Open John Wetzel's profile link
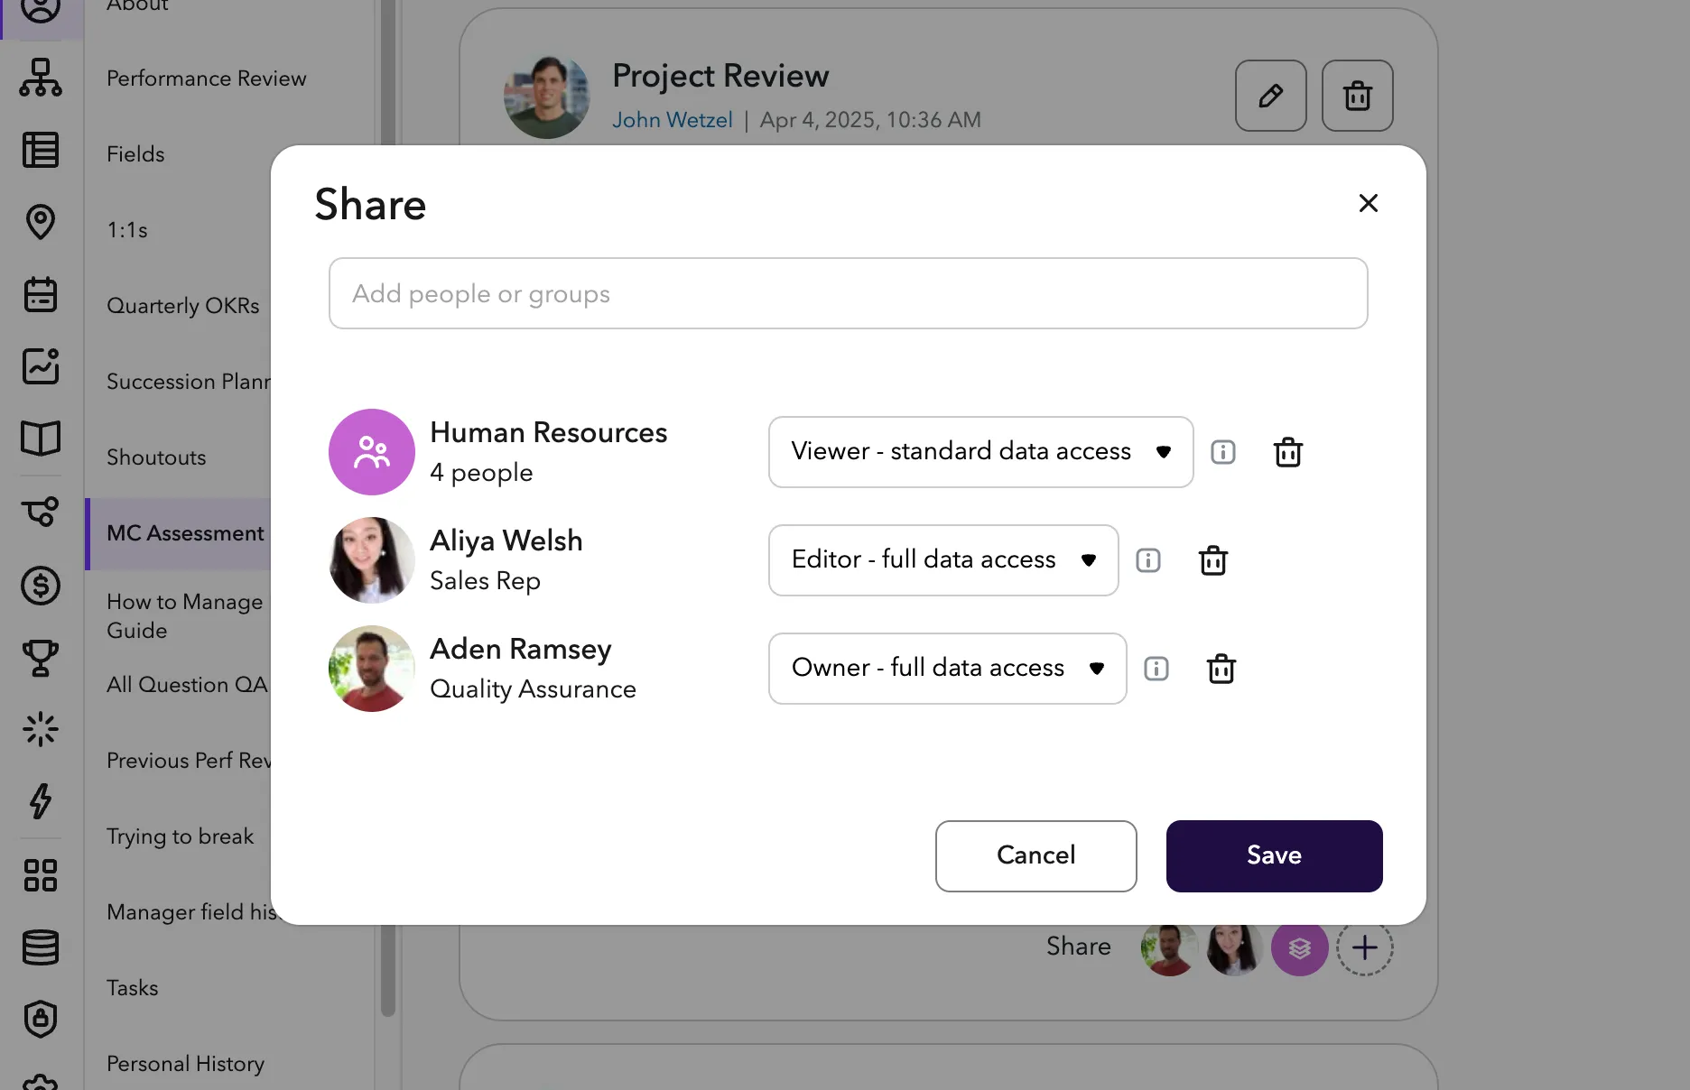The width and height of the screenshot is (1690, 1090). coord(673,120)
